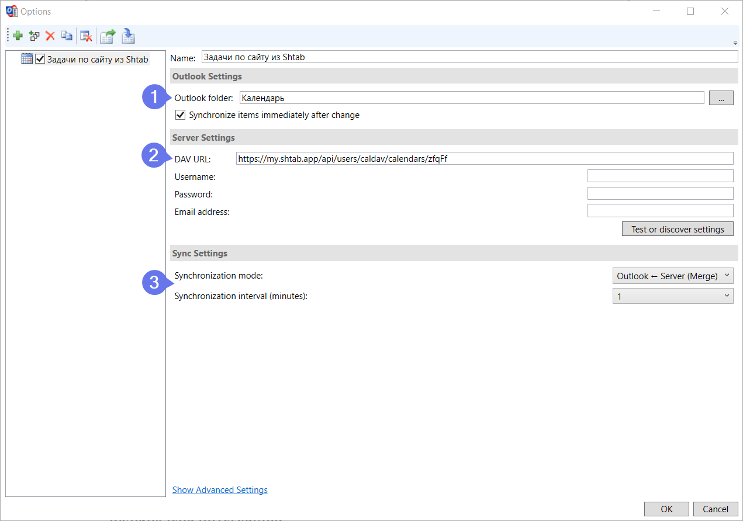Select the Задачи по сайту из Shtab profile label
The height and width of the screenshot is (521, 743).
(x=98, y=59)
